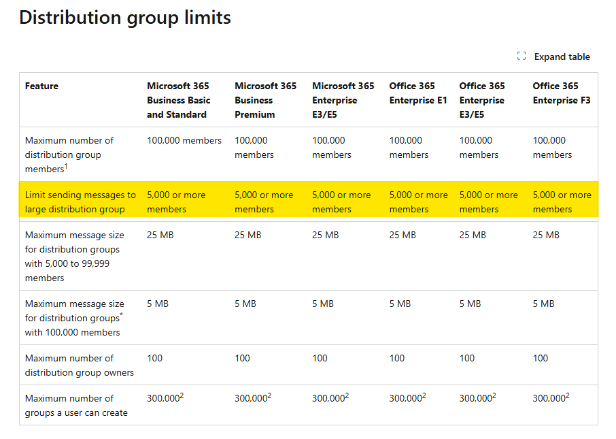
Task: Click 100,000 members cell under Business Premium
Action: [x=254, y=148]
